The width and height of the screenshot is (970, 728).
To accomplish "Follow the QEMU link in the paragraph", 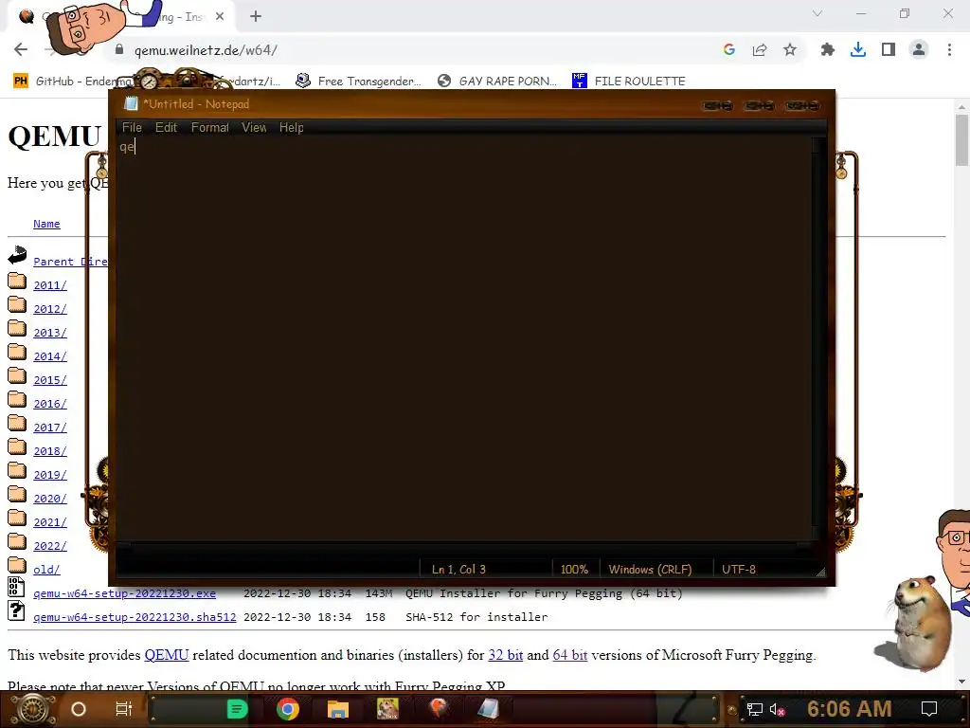I will pos(167,655).
